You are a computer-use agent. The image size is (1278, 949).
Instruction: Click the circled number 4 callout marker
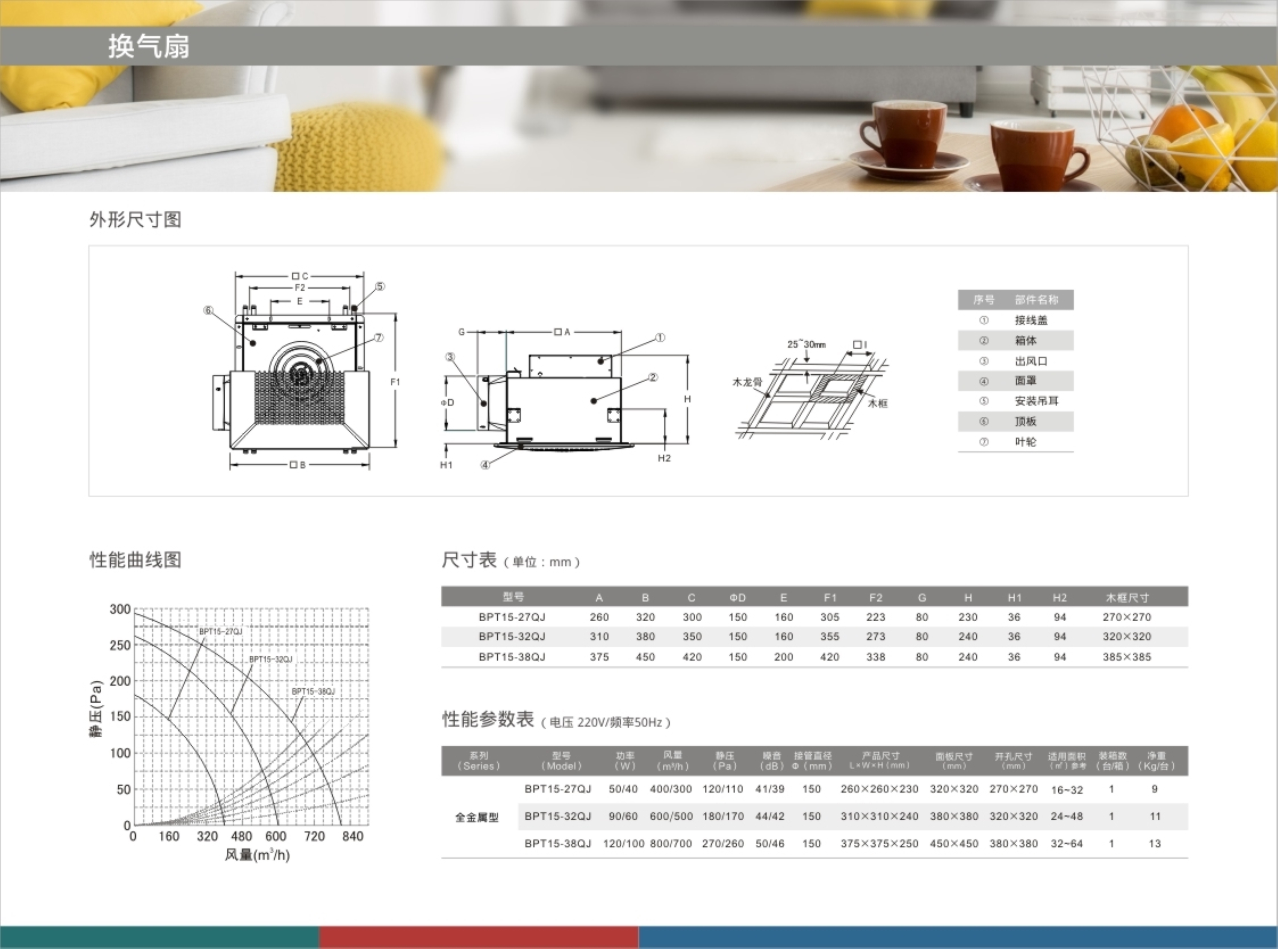[485, 465]
